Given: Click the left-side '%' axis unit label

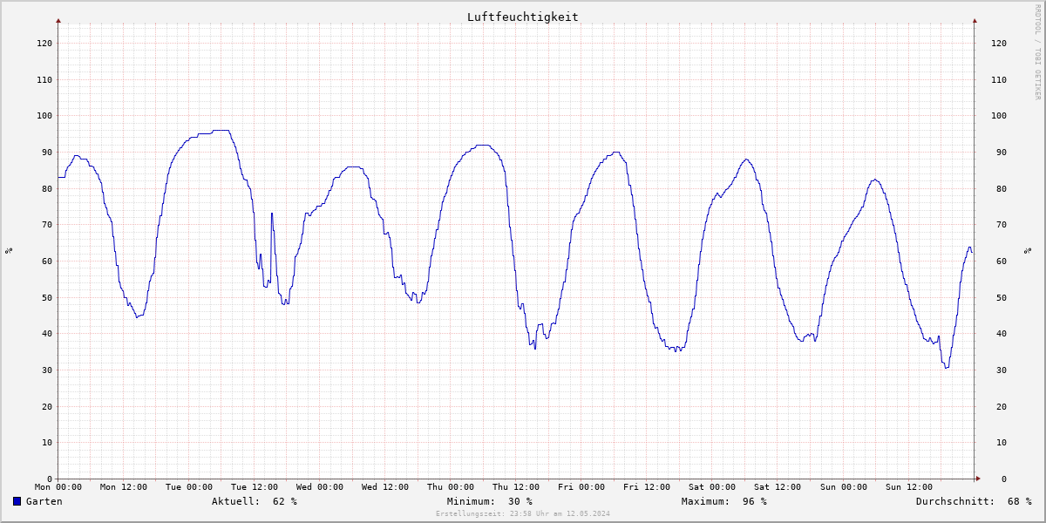Looking at the screenshot, I should (9, 251).
